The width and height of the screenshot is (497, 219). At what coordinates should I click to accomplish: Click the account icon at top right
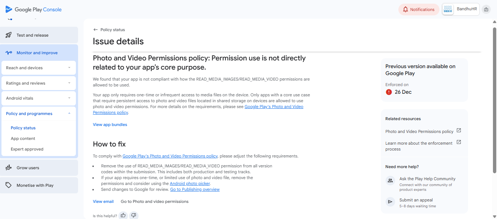[x=486, y=10]
